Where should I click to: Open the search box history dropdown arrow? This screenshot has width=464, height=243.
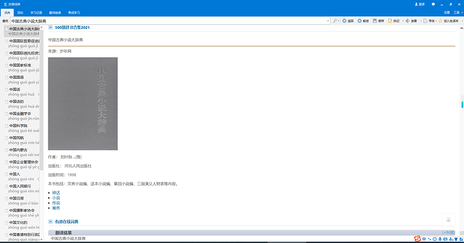[328, 21]
